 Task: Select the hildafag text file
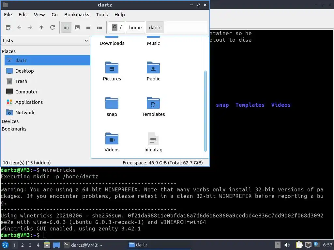[x=153, y=139]
